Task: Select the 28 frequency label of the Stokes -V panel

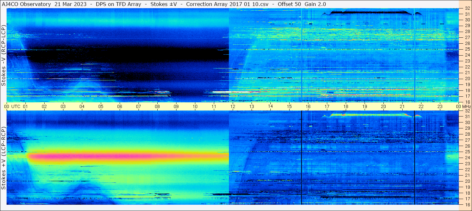Action: coord(467,31)
